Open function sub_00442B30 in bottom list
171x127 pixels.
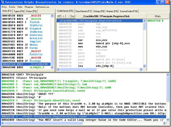[84, 87]
